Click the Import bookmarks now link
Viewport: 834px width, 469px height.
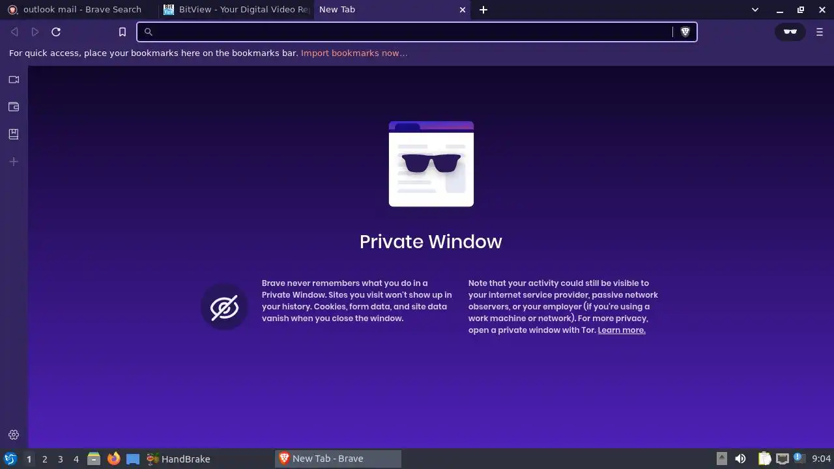coord(354,53)
